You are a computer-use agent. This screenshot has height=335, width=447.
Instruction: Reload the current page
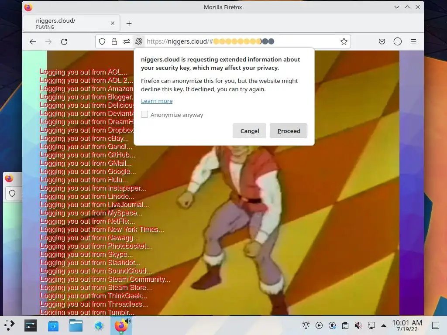point(65,41)
